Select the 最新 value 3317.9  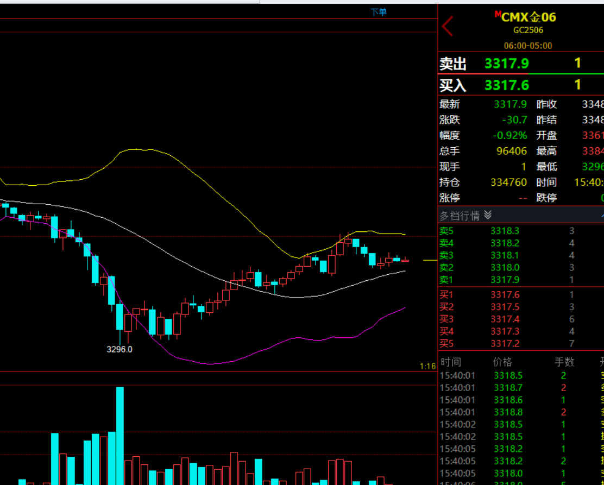click(510, 104)
